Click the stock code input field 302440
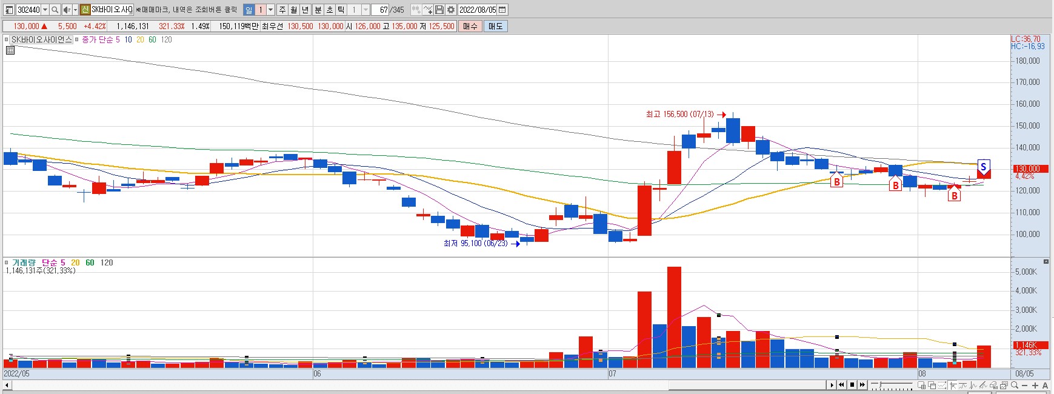The image size is (1054, 394). click(28, 10)
